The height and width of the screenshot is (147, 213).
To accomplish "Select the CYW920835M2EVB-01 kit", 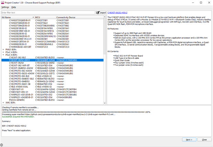I will coord(52,36).
